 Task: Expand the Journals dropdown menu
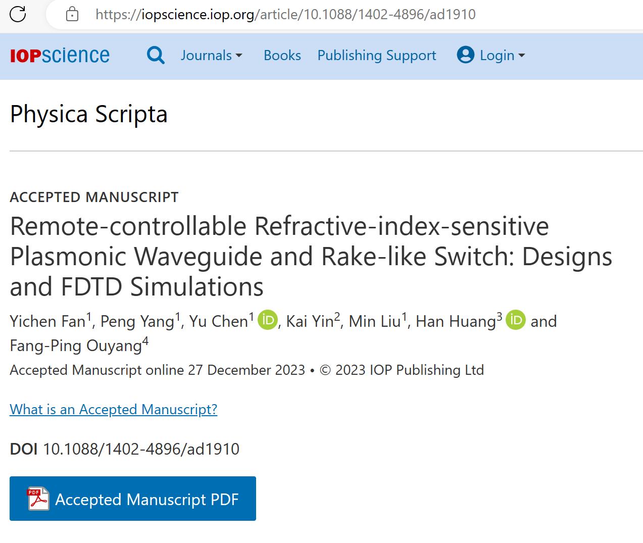coord(211,56)
